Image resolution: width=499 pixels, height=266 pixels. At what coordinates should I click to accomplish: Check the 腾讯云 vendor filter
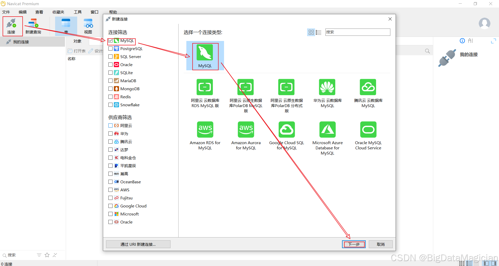[x=111, y=142]
